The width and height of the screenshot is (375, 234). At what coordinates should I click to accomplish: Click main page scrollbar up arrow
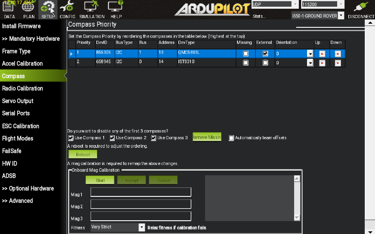tap(370, 23)
